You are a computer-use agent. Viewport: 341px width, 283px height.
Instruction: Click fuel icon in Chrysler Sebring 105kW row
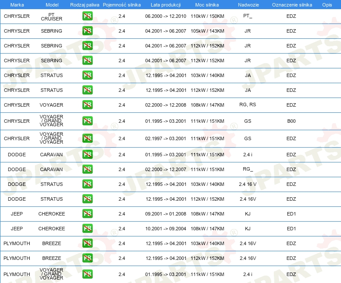click(x=87, y=31)
